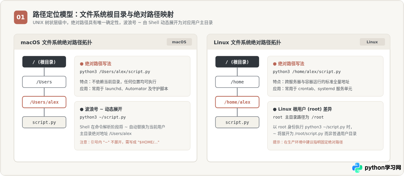This screenshot has width=404, height=176.
Task: Click the red tip 提示：在生产环境中建议指明固定绝对路径
Action: pyautogui.click(x=308, y=142)
